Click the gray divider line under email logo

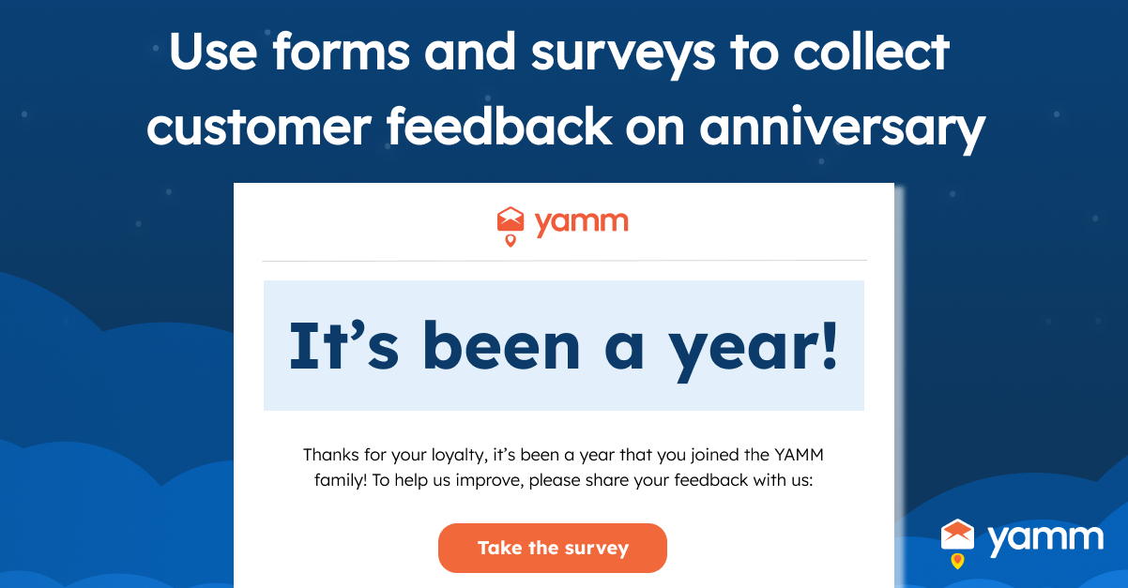(x=564, y=260)
